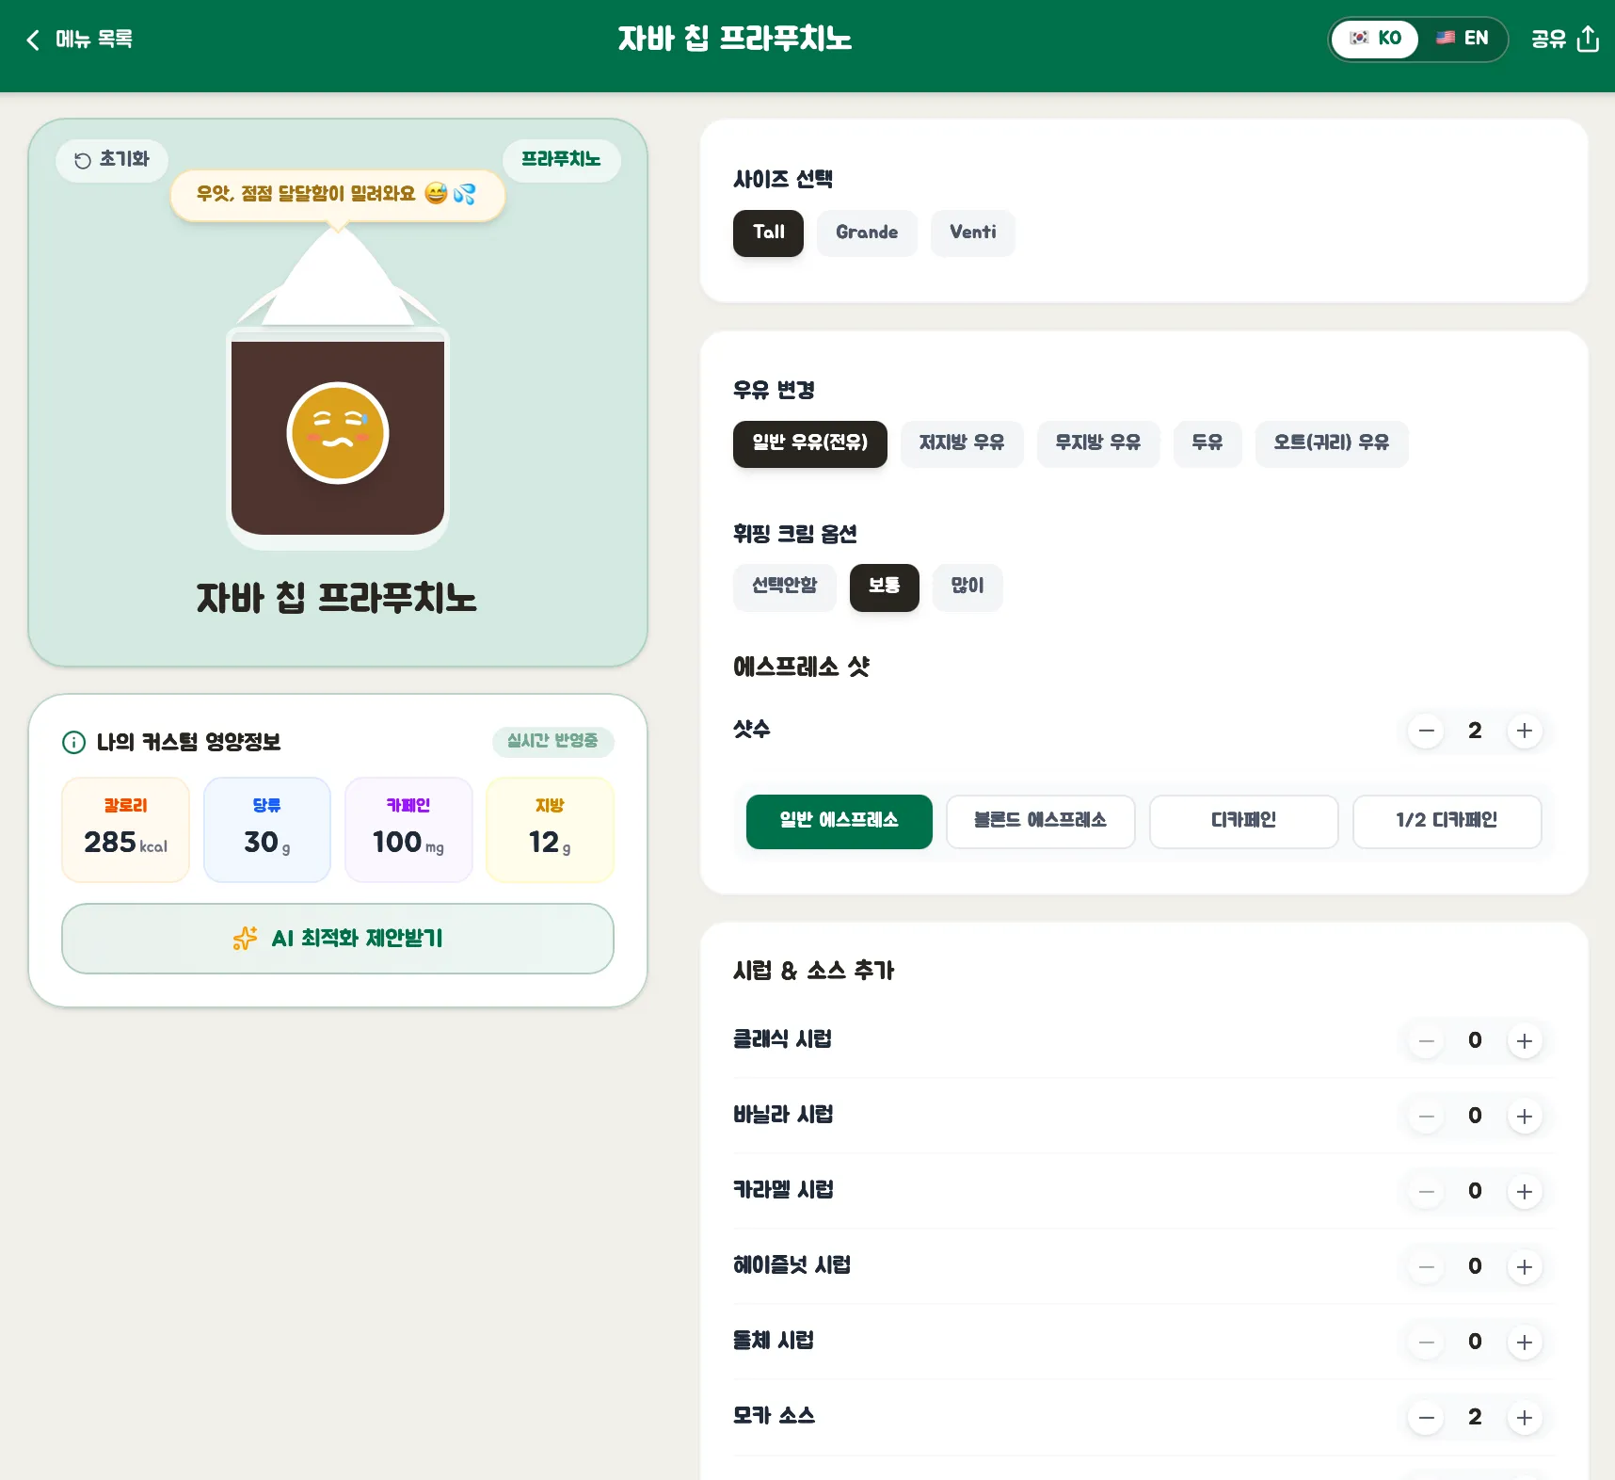Viewport: 1615px width, 1480px height.
Task: Select the 일반 에스프레소 tab
Action: coord(839,822)
